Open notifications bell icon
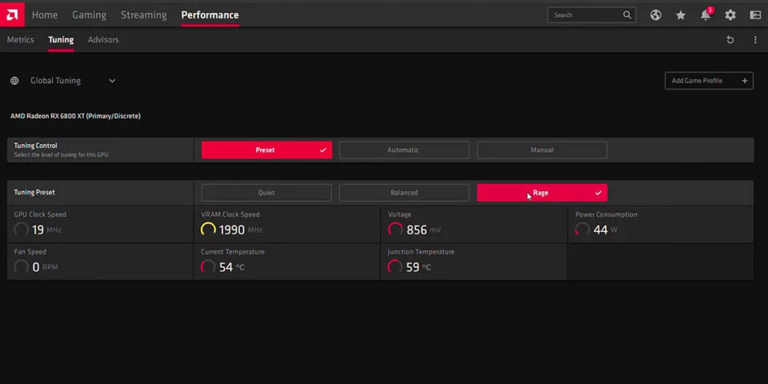The image size is (768, 384). point(706,14)
